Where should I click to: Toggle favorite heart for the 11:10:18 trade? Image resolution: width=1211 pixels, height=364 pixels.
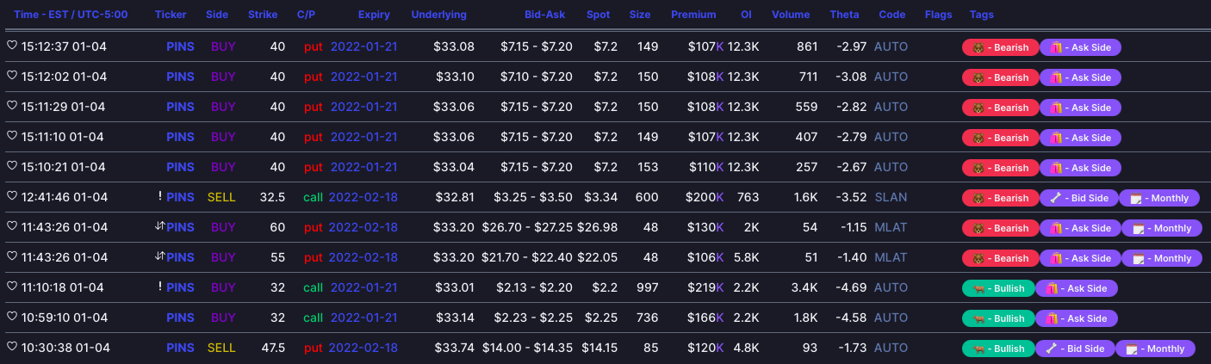tap(12, 287)
